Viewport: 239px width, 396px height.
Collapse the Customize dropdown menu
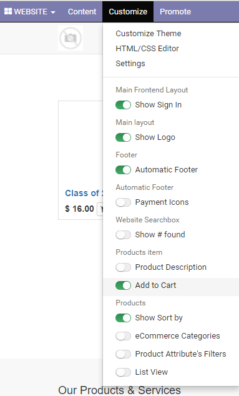tap(128, 12)
